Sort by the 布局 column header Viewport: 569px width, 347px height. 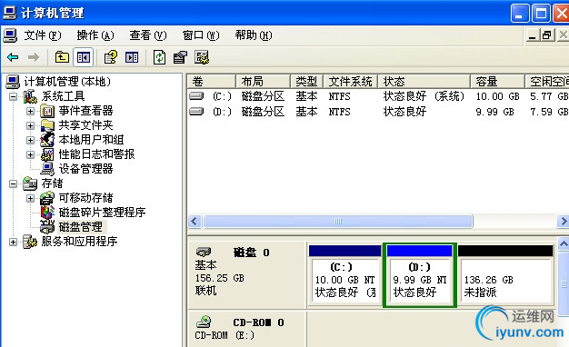pos(263,82)
